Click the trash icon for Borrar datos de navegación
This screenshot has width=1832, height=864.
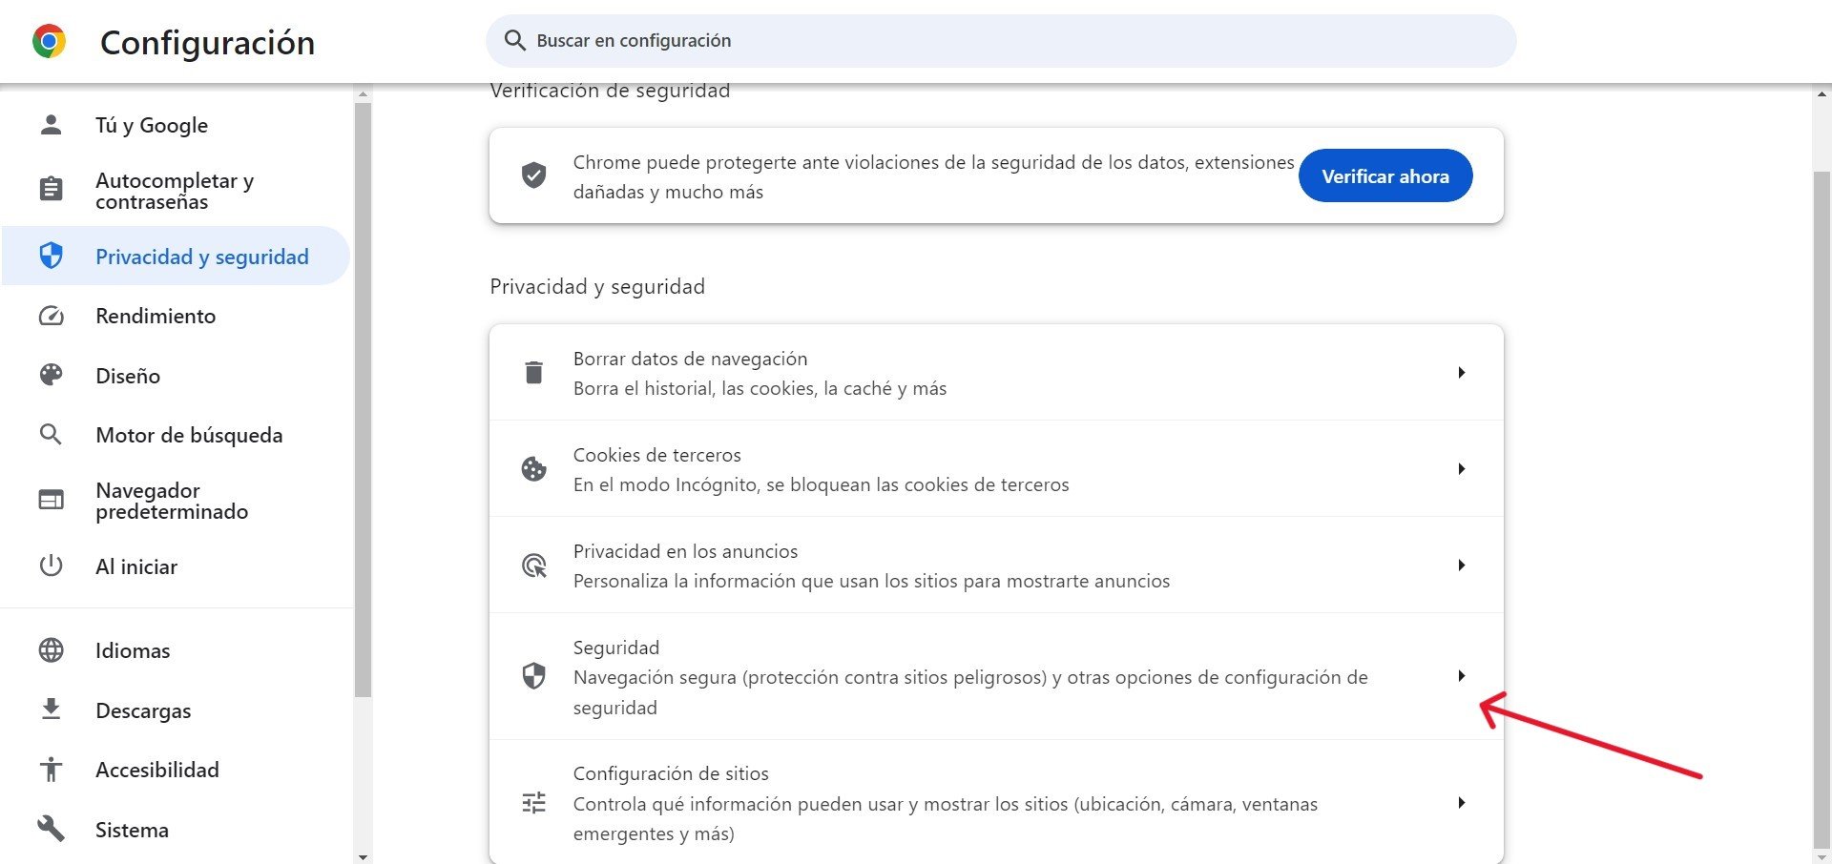pyautogui.click(x=533, y=373)
